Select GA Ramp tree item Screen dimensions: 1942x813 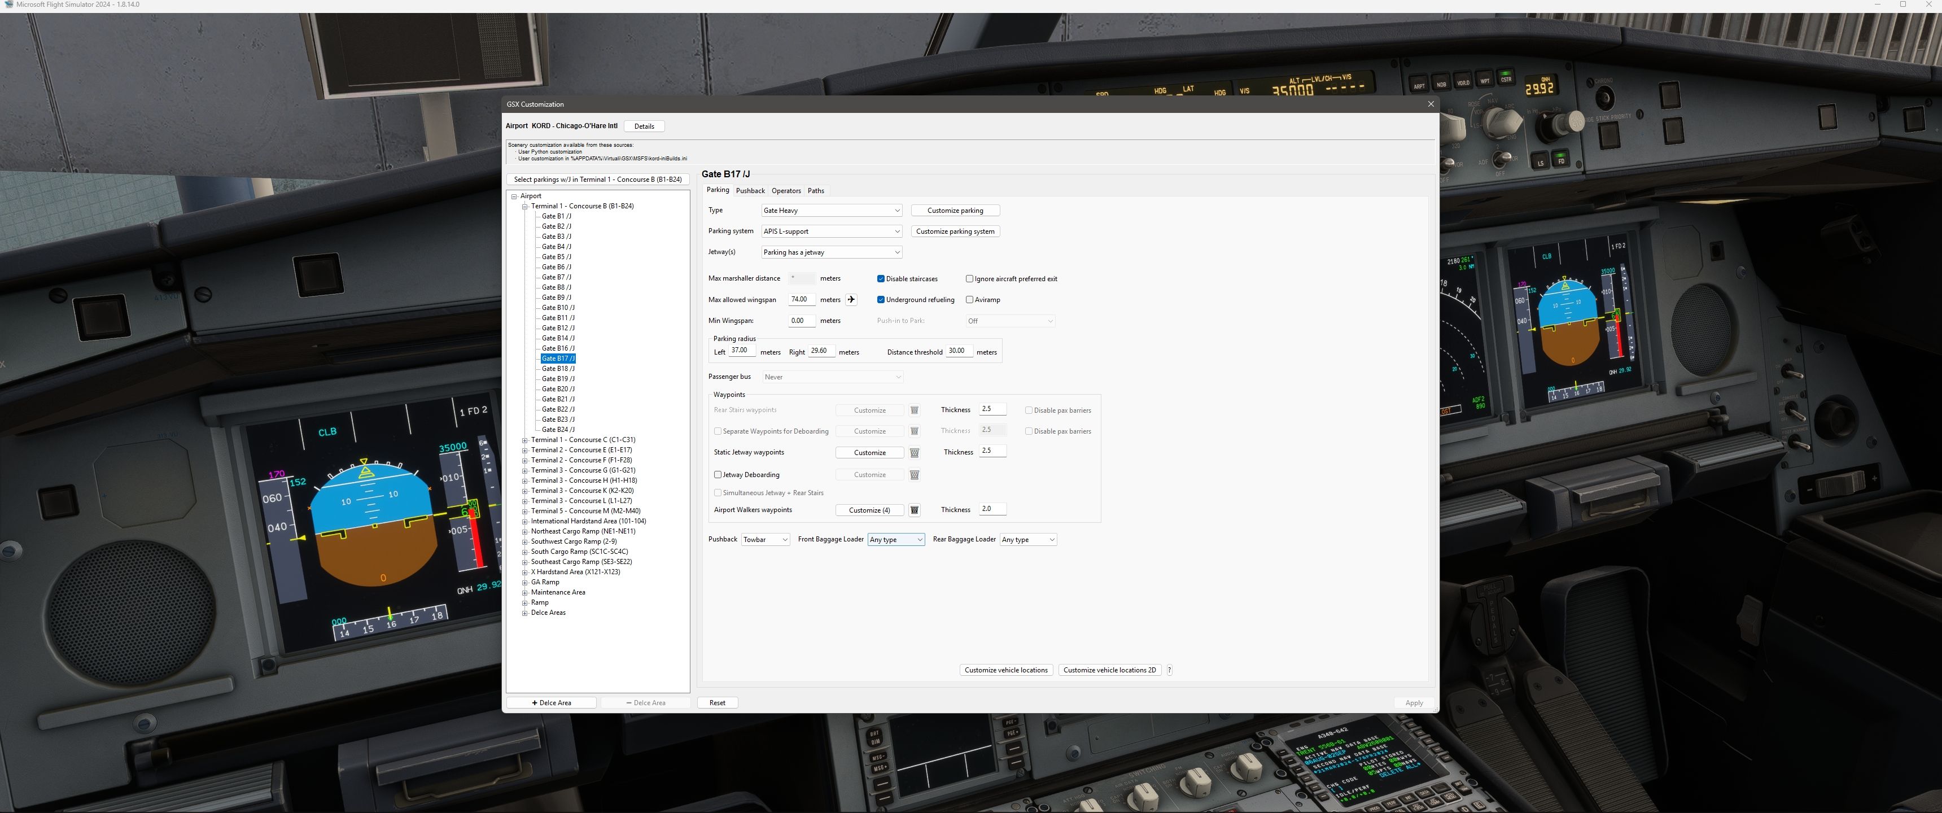[x=545, y=582]
